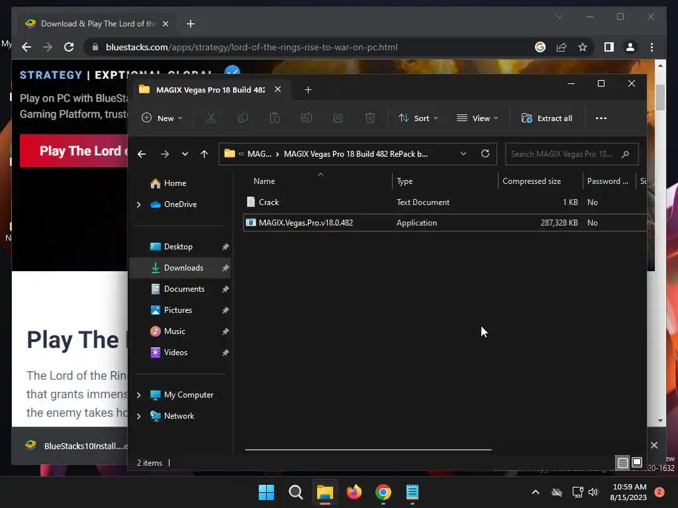Open BlueStacks10Install download item
Screen dimensions: 678x508
(x=77, y=446)
